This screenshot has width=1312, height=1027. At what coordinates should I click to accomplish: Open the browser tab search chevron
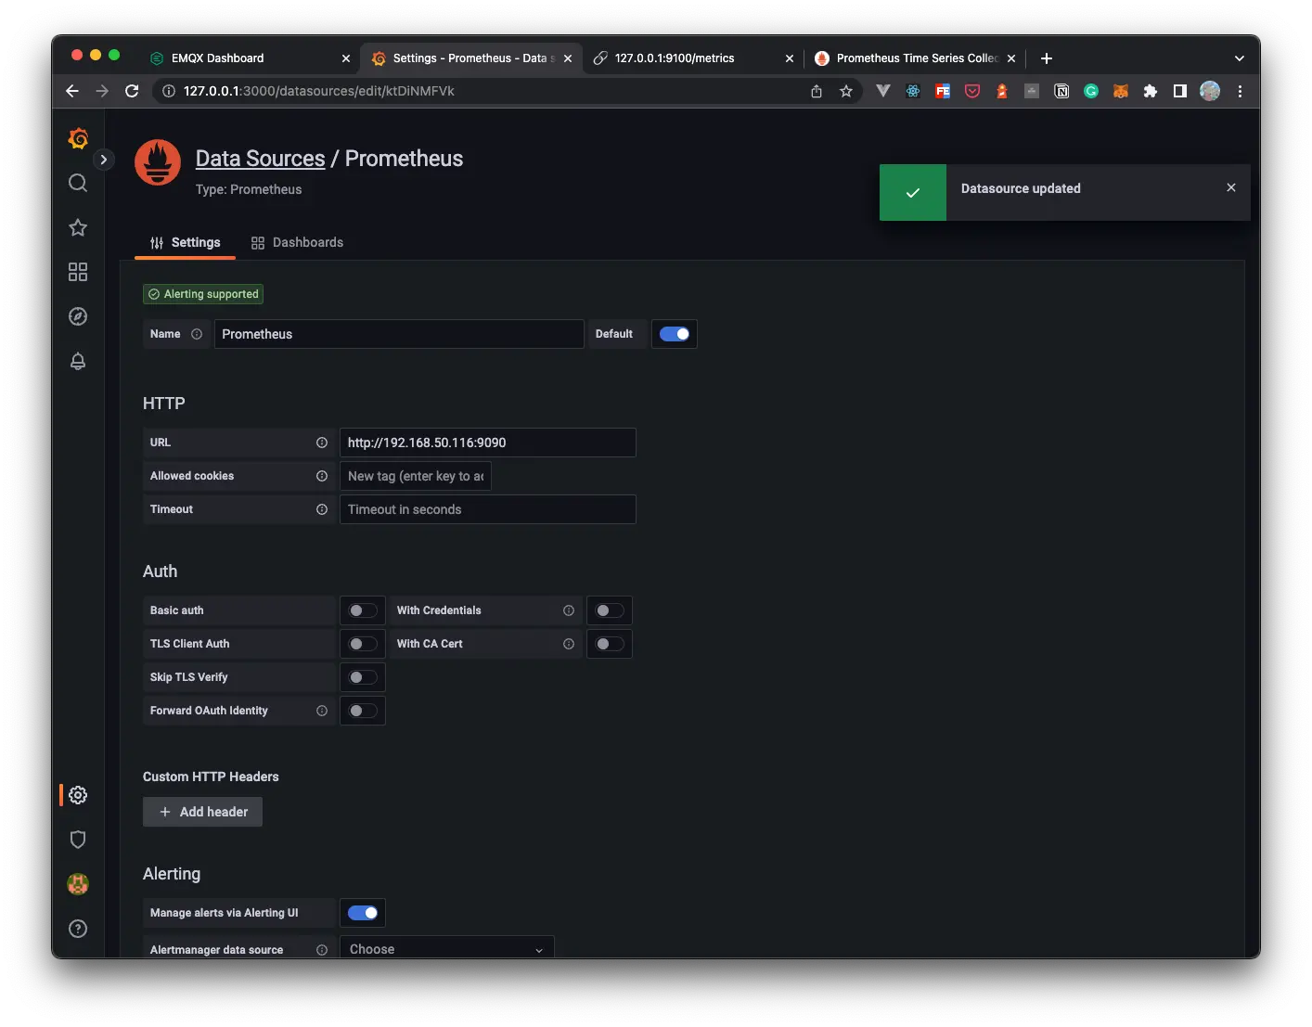pyautogui.click(x=1239, y=58)
